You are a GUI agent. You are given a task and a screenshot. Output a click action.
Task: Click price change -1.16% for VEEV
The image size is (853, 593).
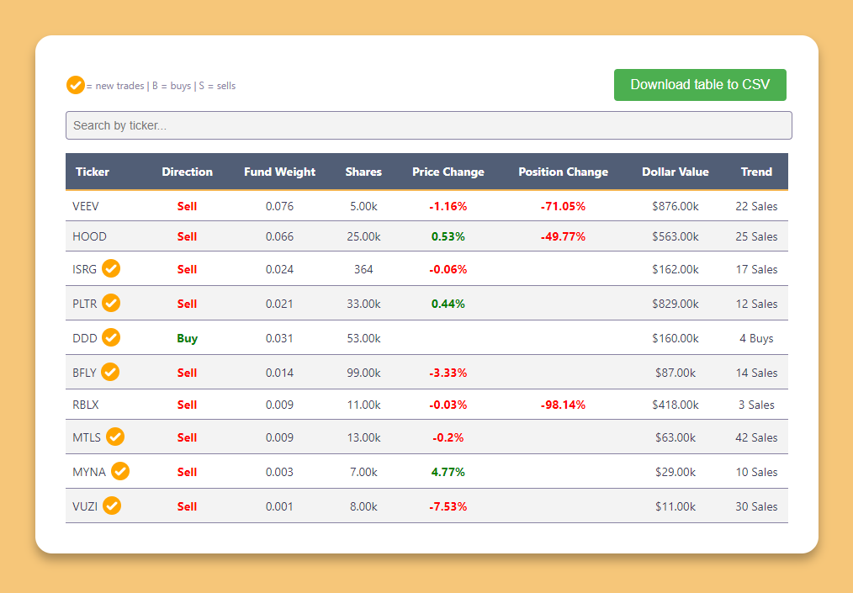448,206
